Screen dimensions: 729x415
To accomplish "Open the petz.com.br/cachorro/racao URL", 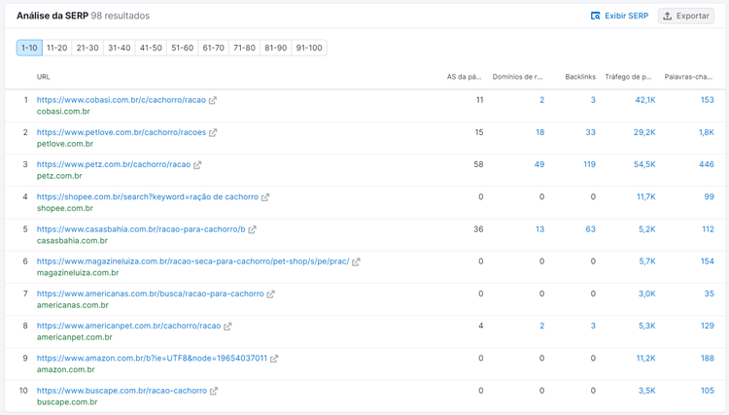I will (114, 164).
